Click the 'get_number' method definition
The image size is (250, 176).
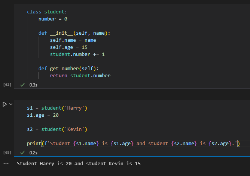pos(68,69)
